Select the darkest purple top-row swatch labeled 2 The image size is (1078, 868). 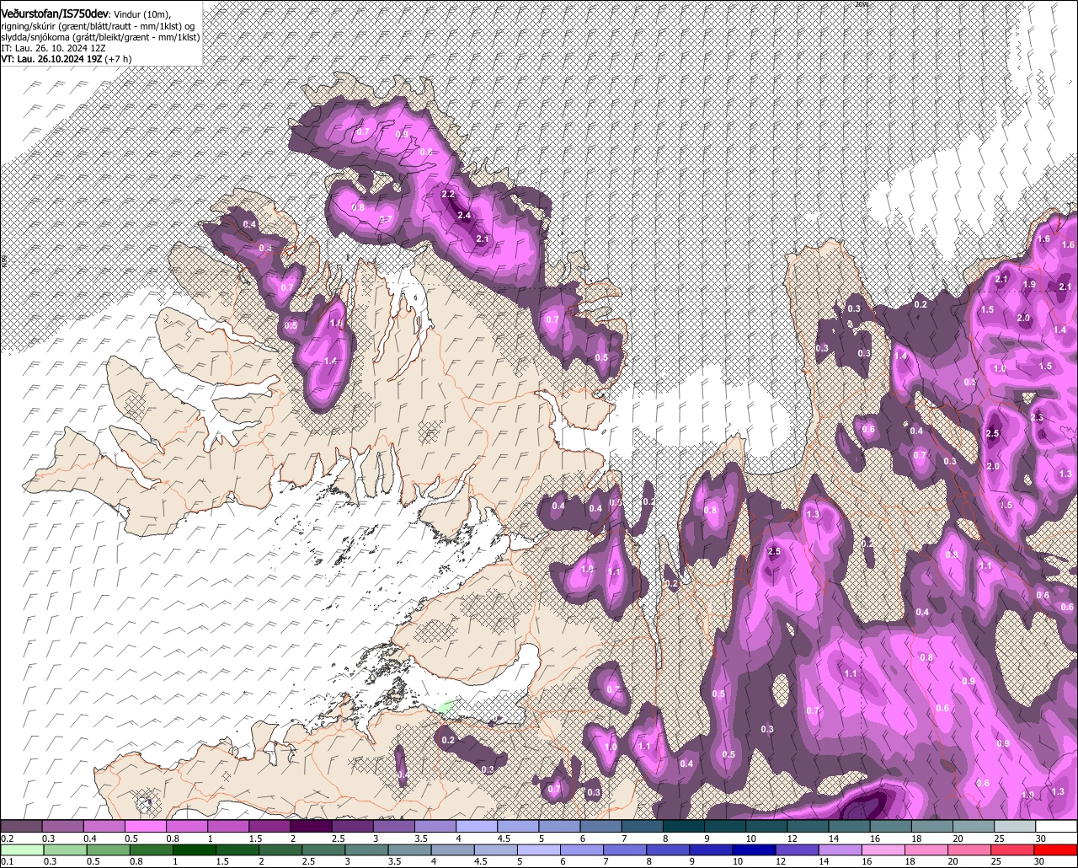click(x=311, y=826)
